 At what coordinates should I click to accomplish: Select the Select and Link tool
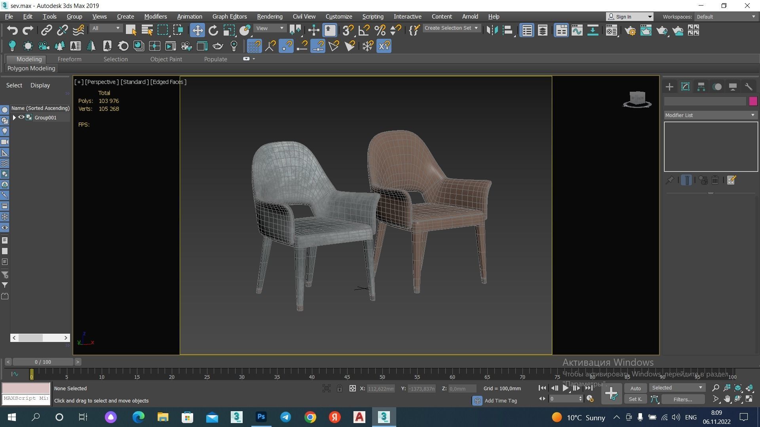click(x=47, y=30)
